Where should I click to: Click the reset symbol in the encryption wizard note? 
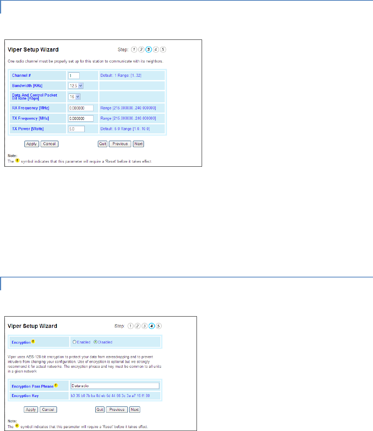pyautogui.click(x=17, y=426)
